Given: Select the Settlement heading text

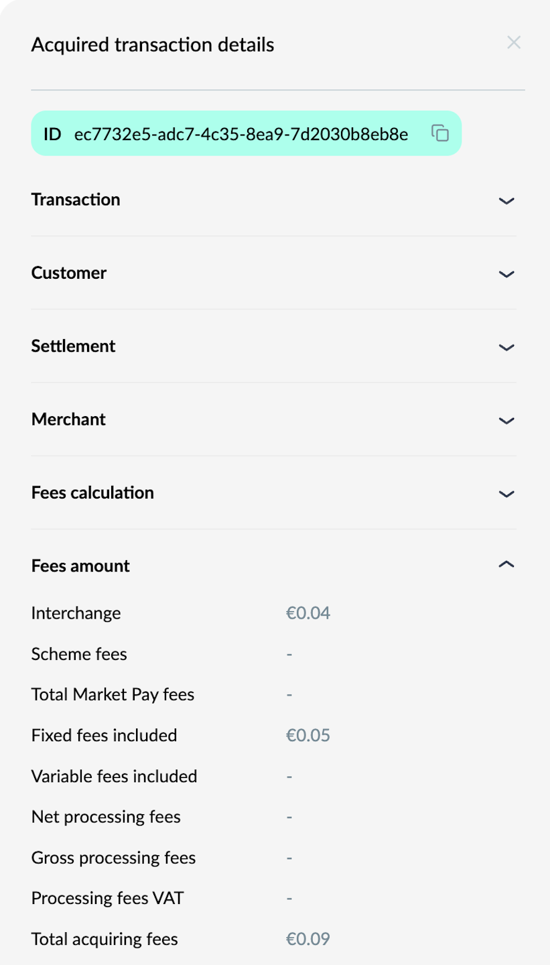Looking at the screenshot, I should coord(73,346).
